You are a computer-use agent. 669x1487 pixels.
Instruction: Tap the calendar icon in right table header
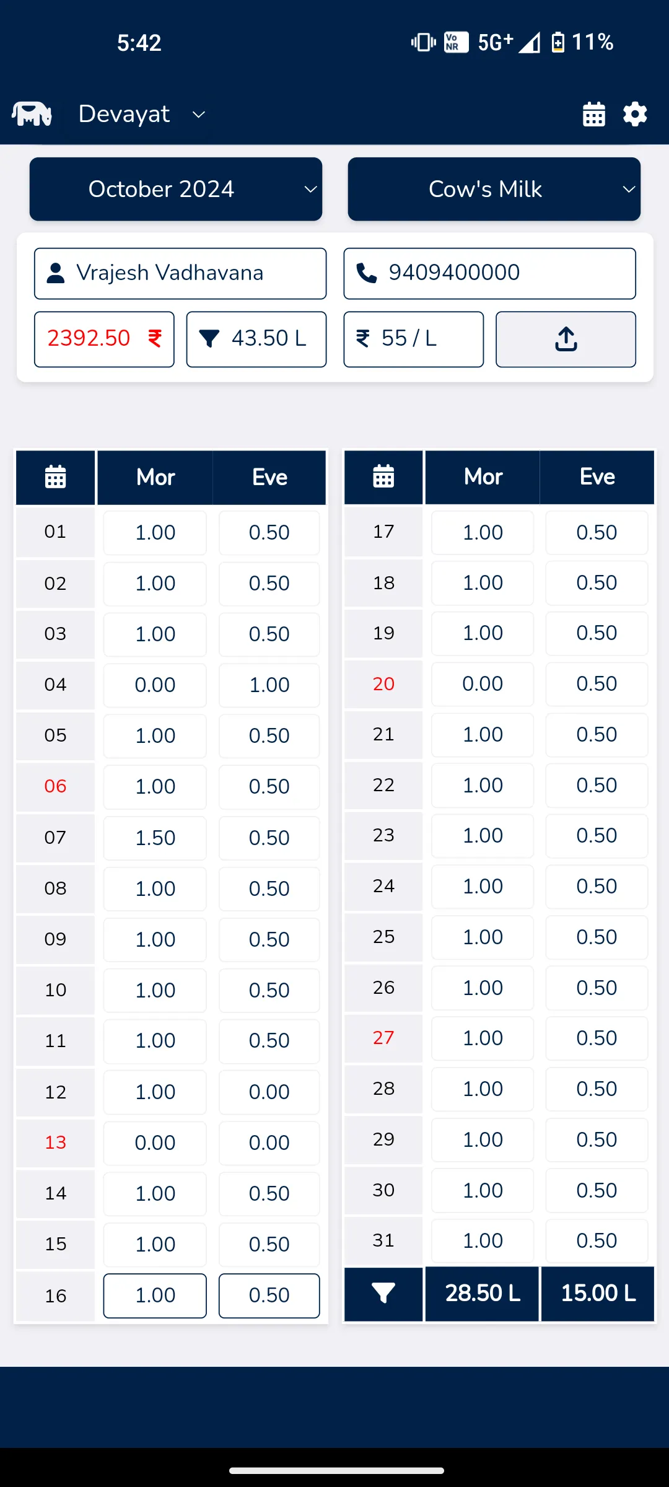pyautogui.click(x=383, y=476)
